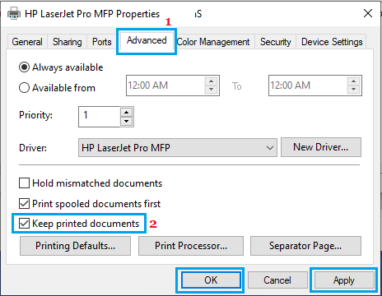
Task: Click the printer icon in title bar
Action: pos(14,13)
